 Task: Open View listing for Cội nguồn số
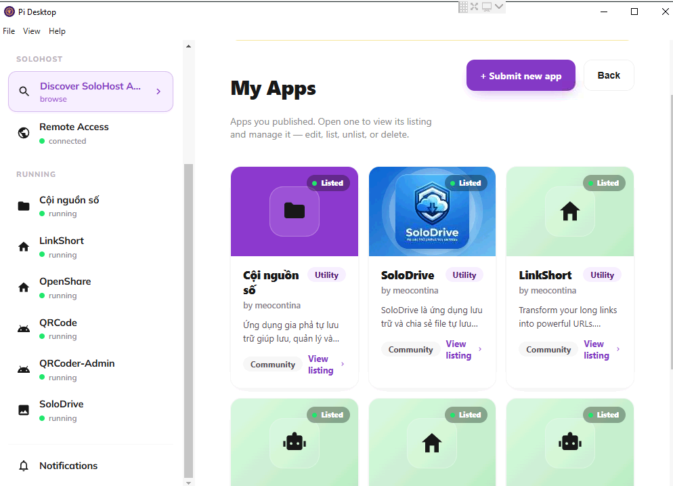point(321,365)
